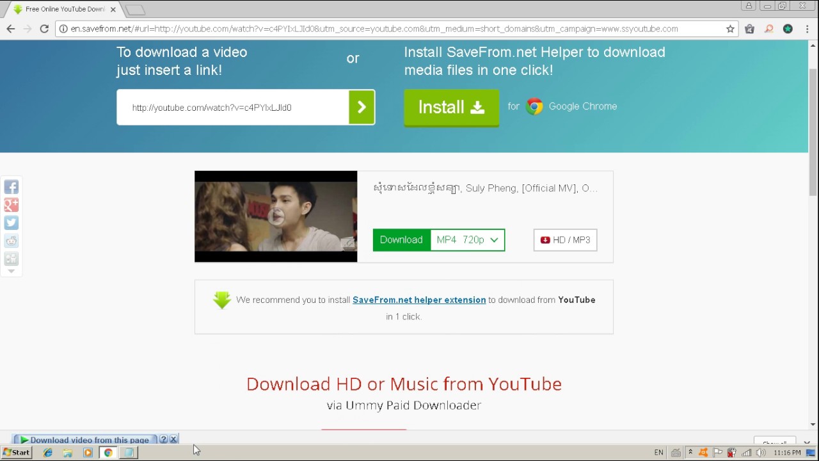The height and width of the screenshot is (461, 819).
Task: Share the page on Twitter
Action: (11, 223)
